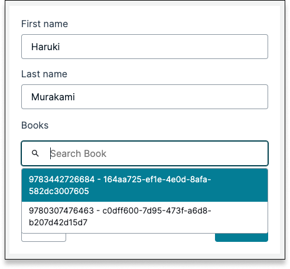Select book option 9780307476463

click(x=145, y=216)
